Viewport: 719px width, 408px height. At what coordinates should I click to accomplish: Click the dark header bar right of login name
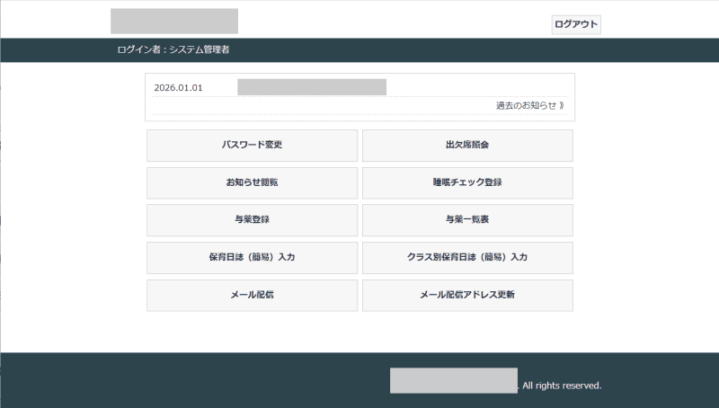click(x=449, y=49)
